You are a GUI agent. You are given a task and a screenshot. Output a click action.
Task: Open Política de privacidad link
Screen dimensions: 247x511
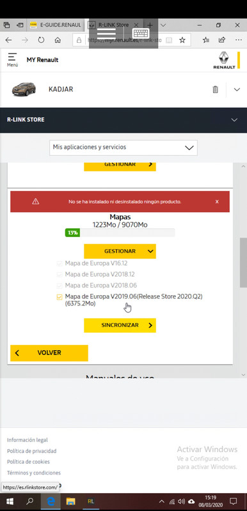pos(31,451)
